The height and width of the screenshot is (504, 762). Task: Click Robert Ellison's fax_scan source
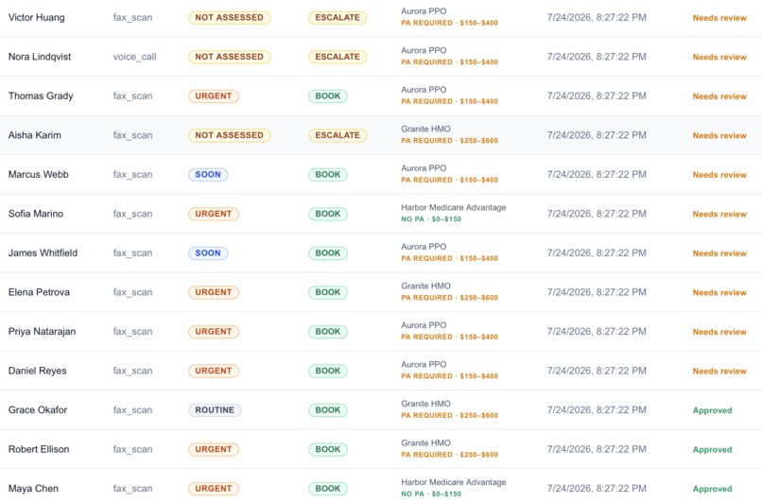tap(132, 449)
